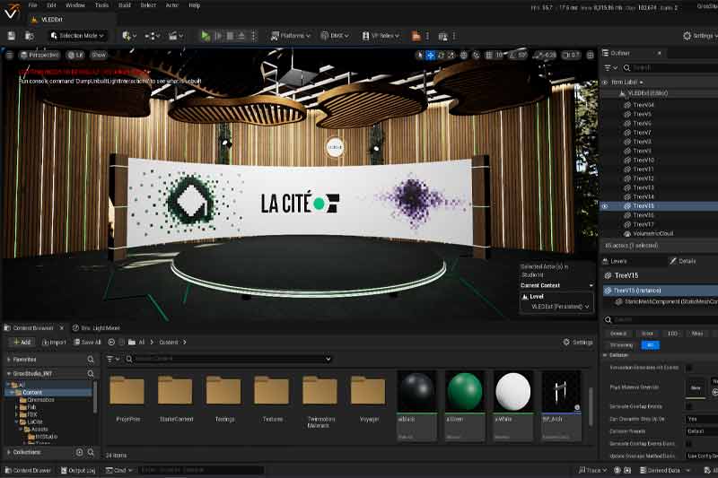Toggle surface snapping icon in viewport
The width and height of the screenshot is (718, 478).
(477, 55)
